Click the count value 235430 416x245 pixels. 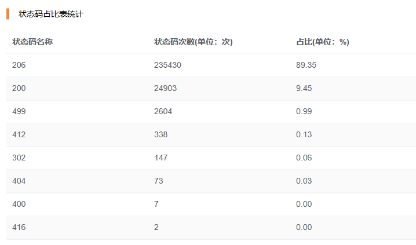(167, 65)
